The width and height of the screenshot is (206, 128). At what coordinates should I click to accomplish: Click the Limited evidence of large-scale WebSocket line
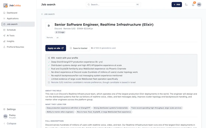point(84,79)
